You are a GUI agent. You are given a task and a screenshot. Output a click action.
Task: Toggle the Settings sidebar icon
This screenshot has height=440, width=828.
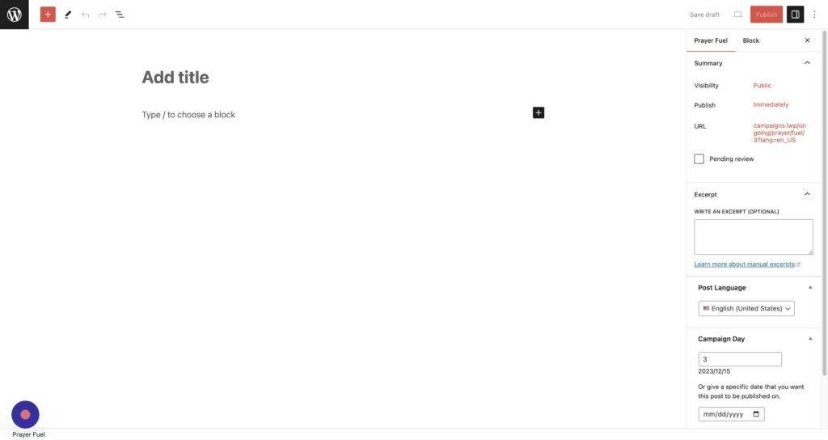(x=795, y=15)
